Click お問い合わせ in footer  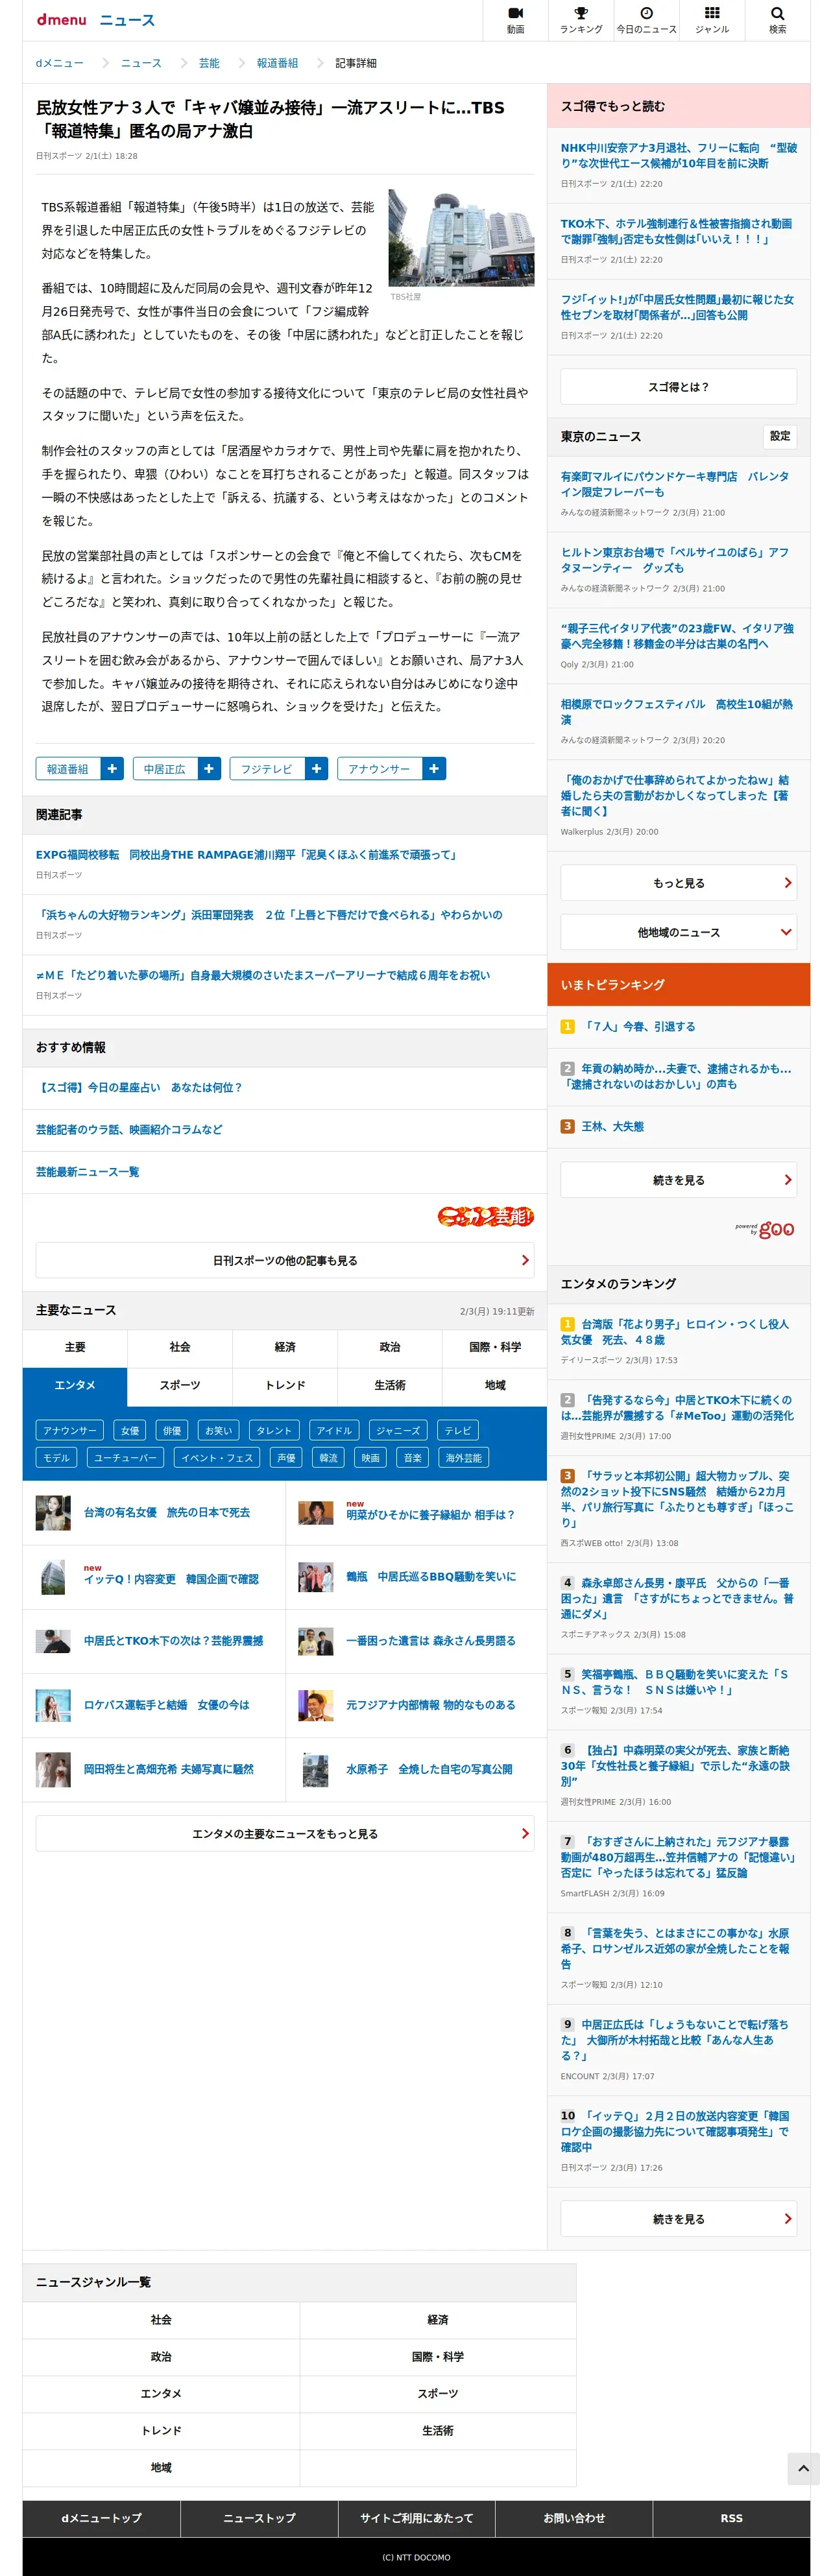[574, 2518]
